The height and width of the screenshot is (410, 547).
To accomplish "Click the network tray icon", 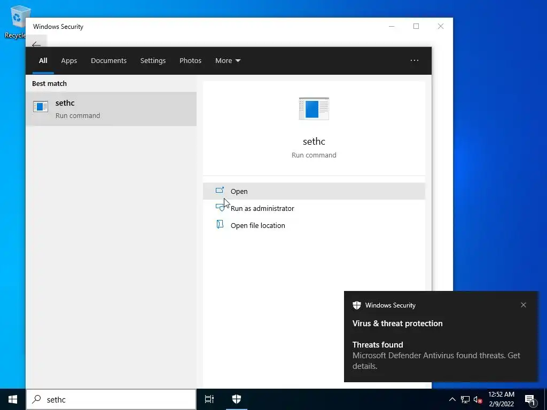I will (465, 399).
